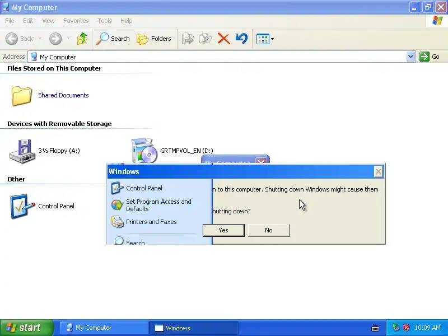Expand the Back history dropdown arrow

[40, 39]
